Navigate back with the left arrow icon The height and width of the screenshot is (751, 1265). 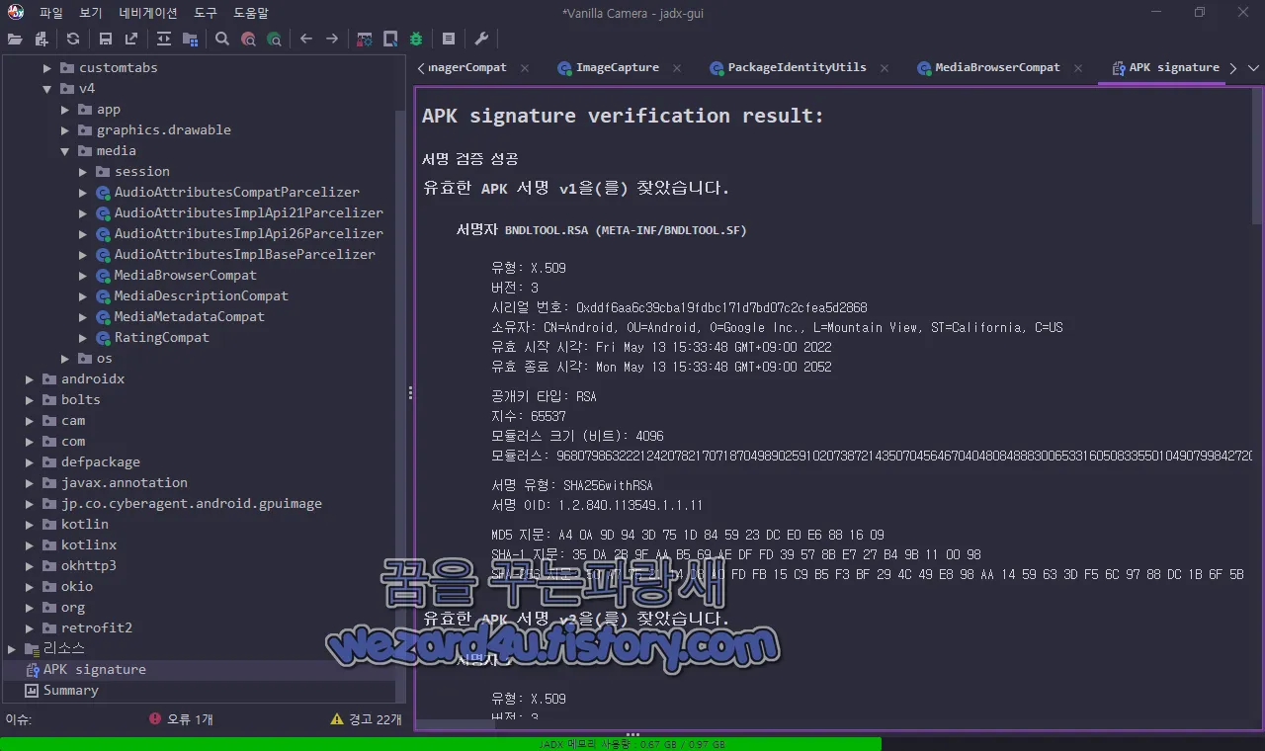click(x=306, y=40)
